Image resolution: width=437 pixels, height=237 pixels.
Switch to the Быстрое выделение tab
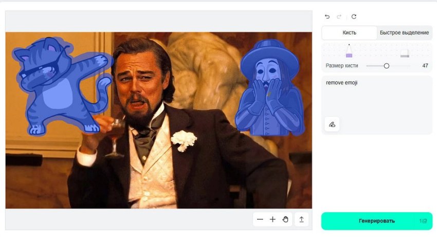(404, 33)
